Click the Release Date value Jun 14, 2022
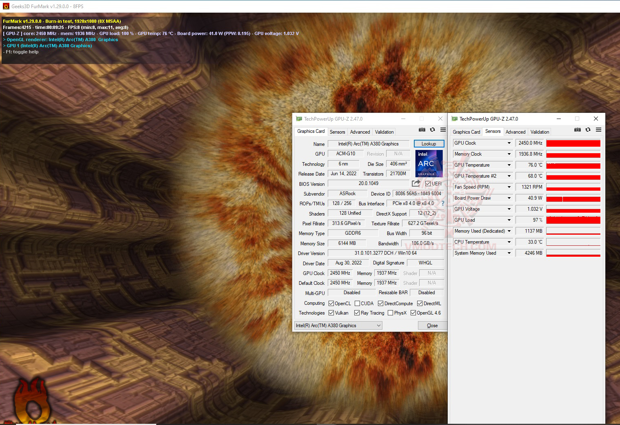This screenshot has height=425, width=620. [x=344, y=174]
